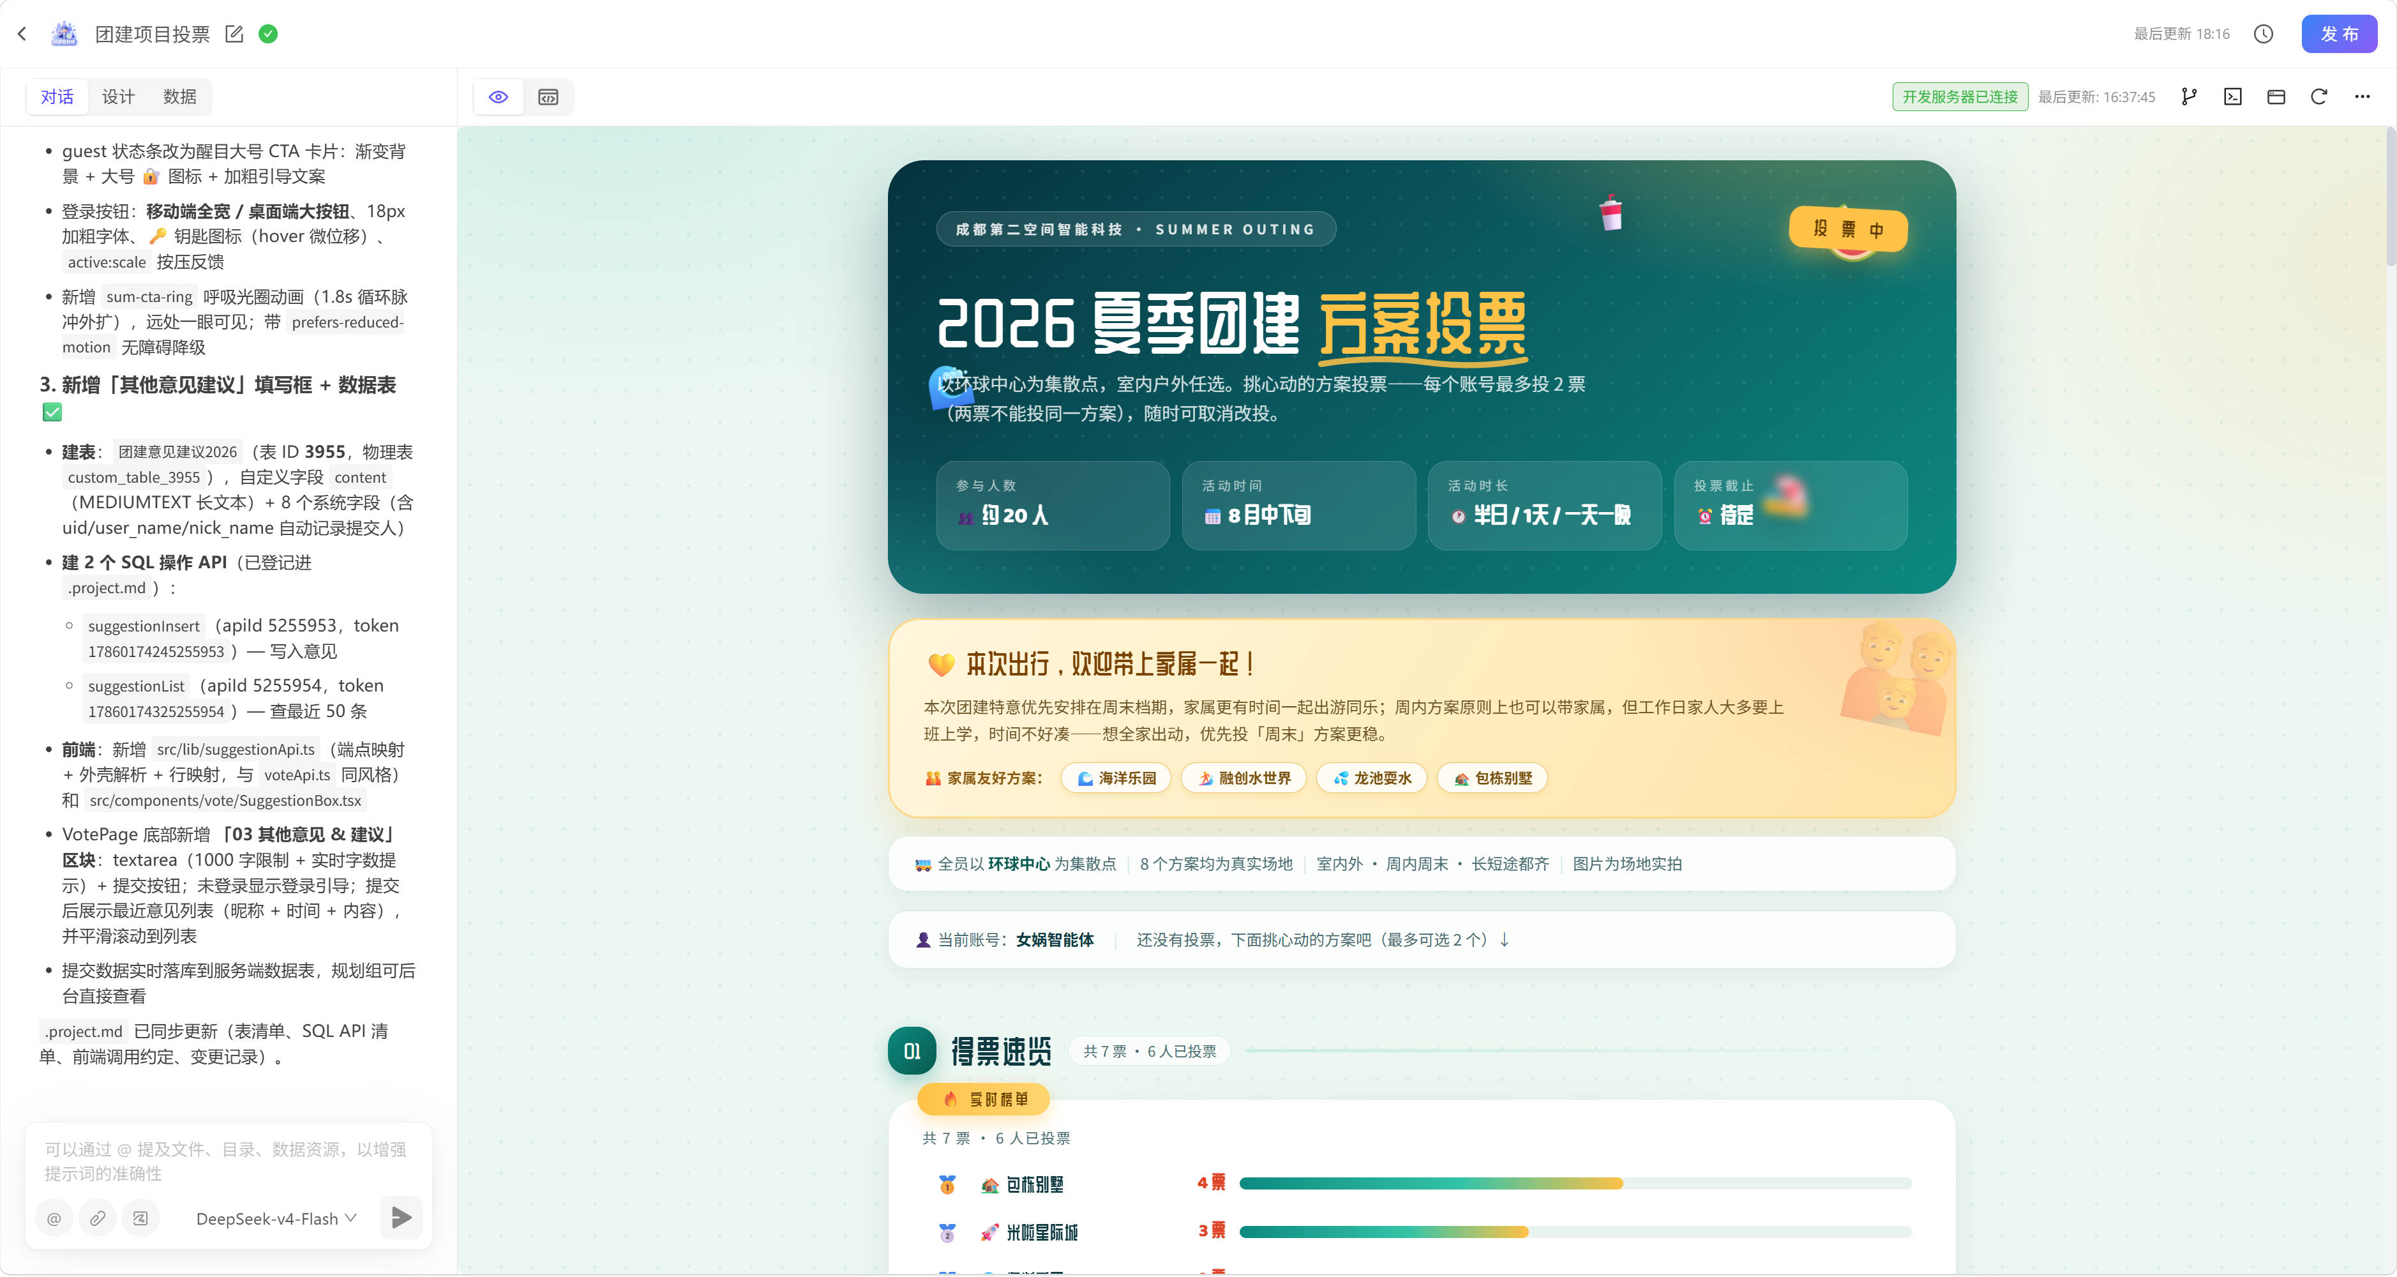This screenshot has height=1277, width=2397.
Task: Click the suggestionInsert code label
Action: tap(143, 626)
